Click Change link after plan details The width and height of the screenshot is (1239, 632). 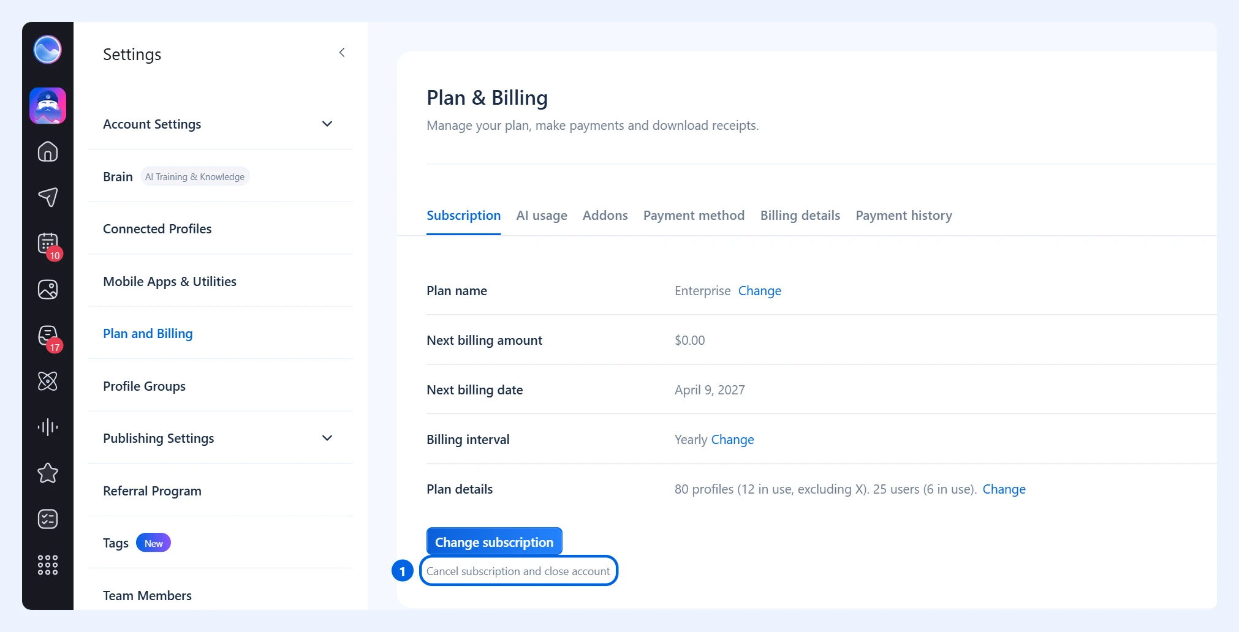[x=1004, y=489]
